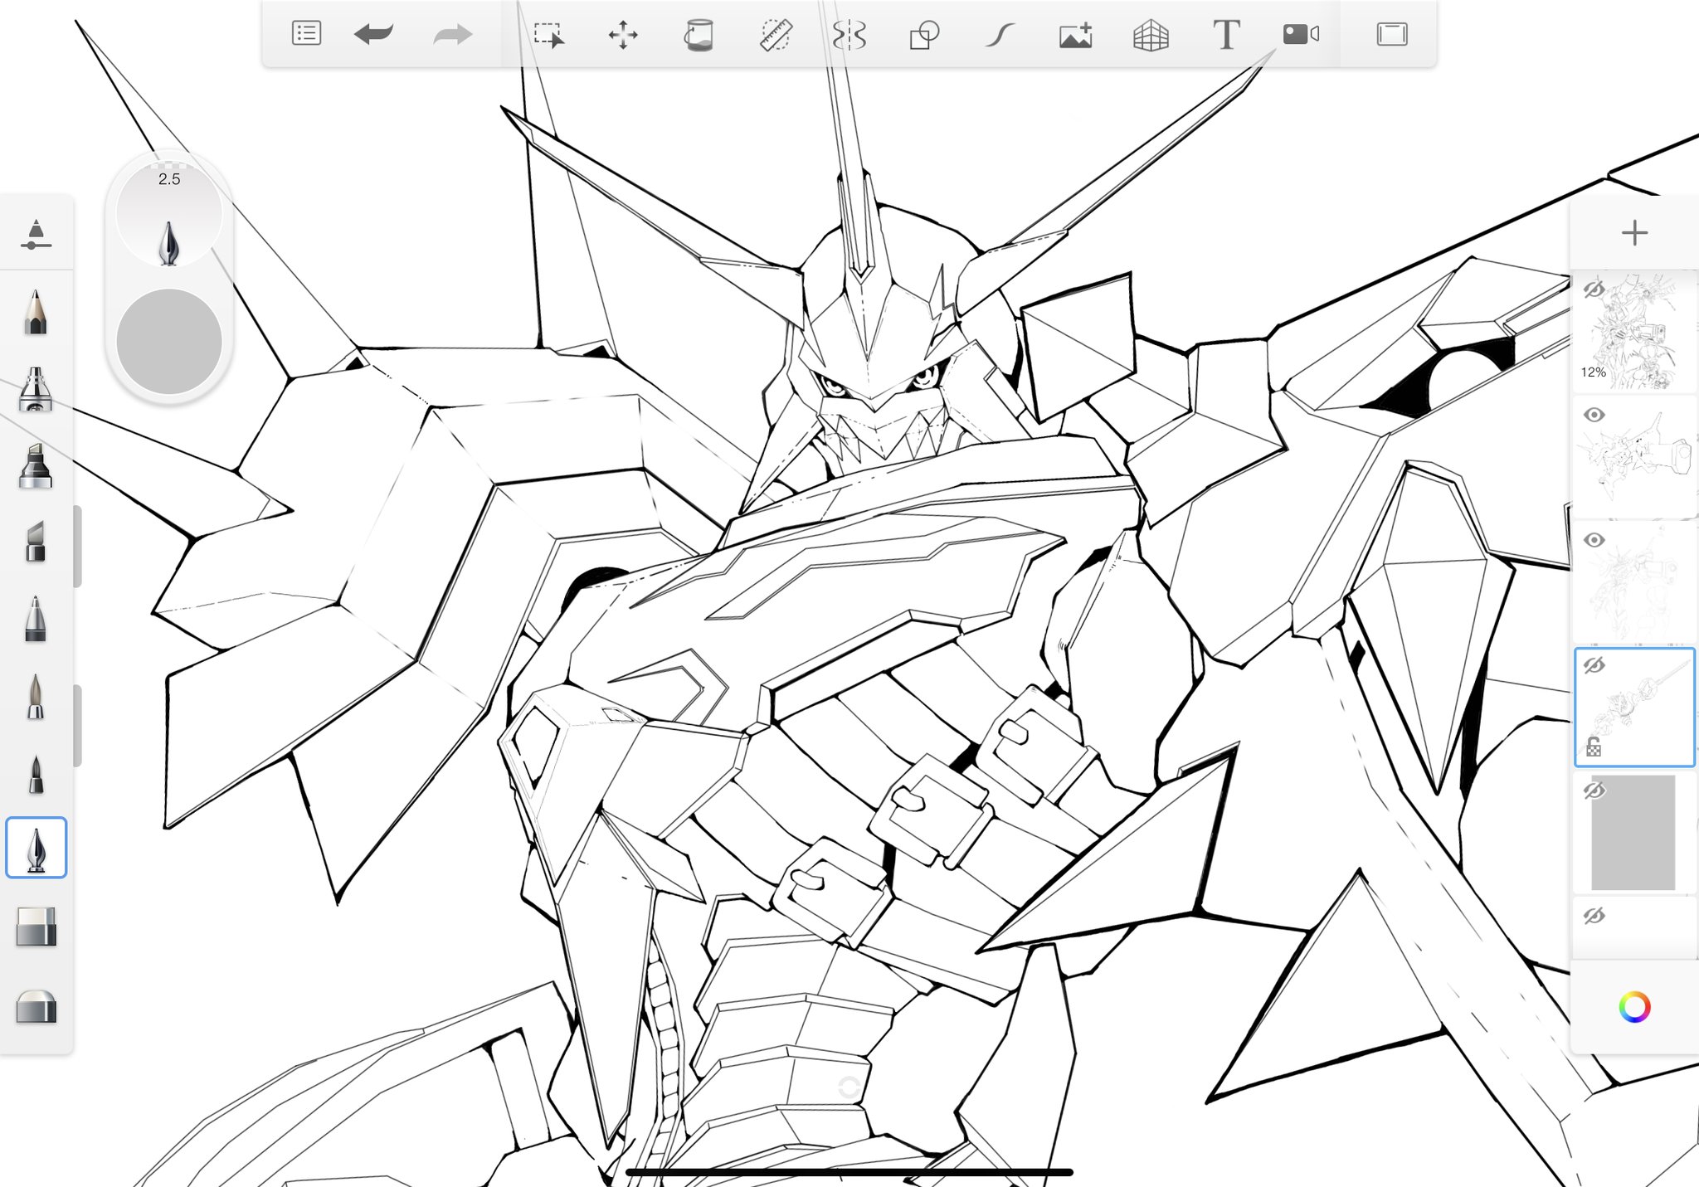Click the Redo arrow

pyautogui.click(x=452, y=35)
